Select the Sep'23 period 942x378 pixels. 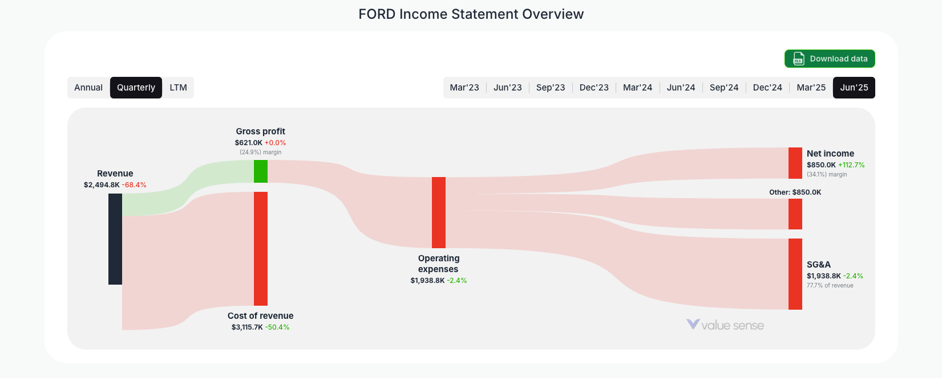pos(551,87)
